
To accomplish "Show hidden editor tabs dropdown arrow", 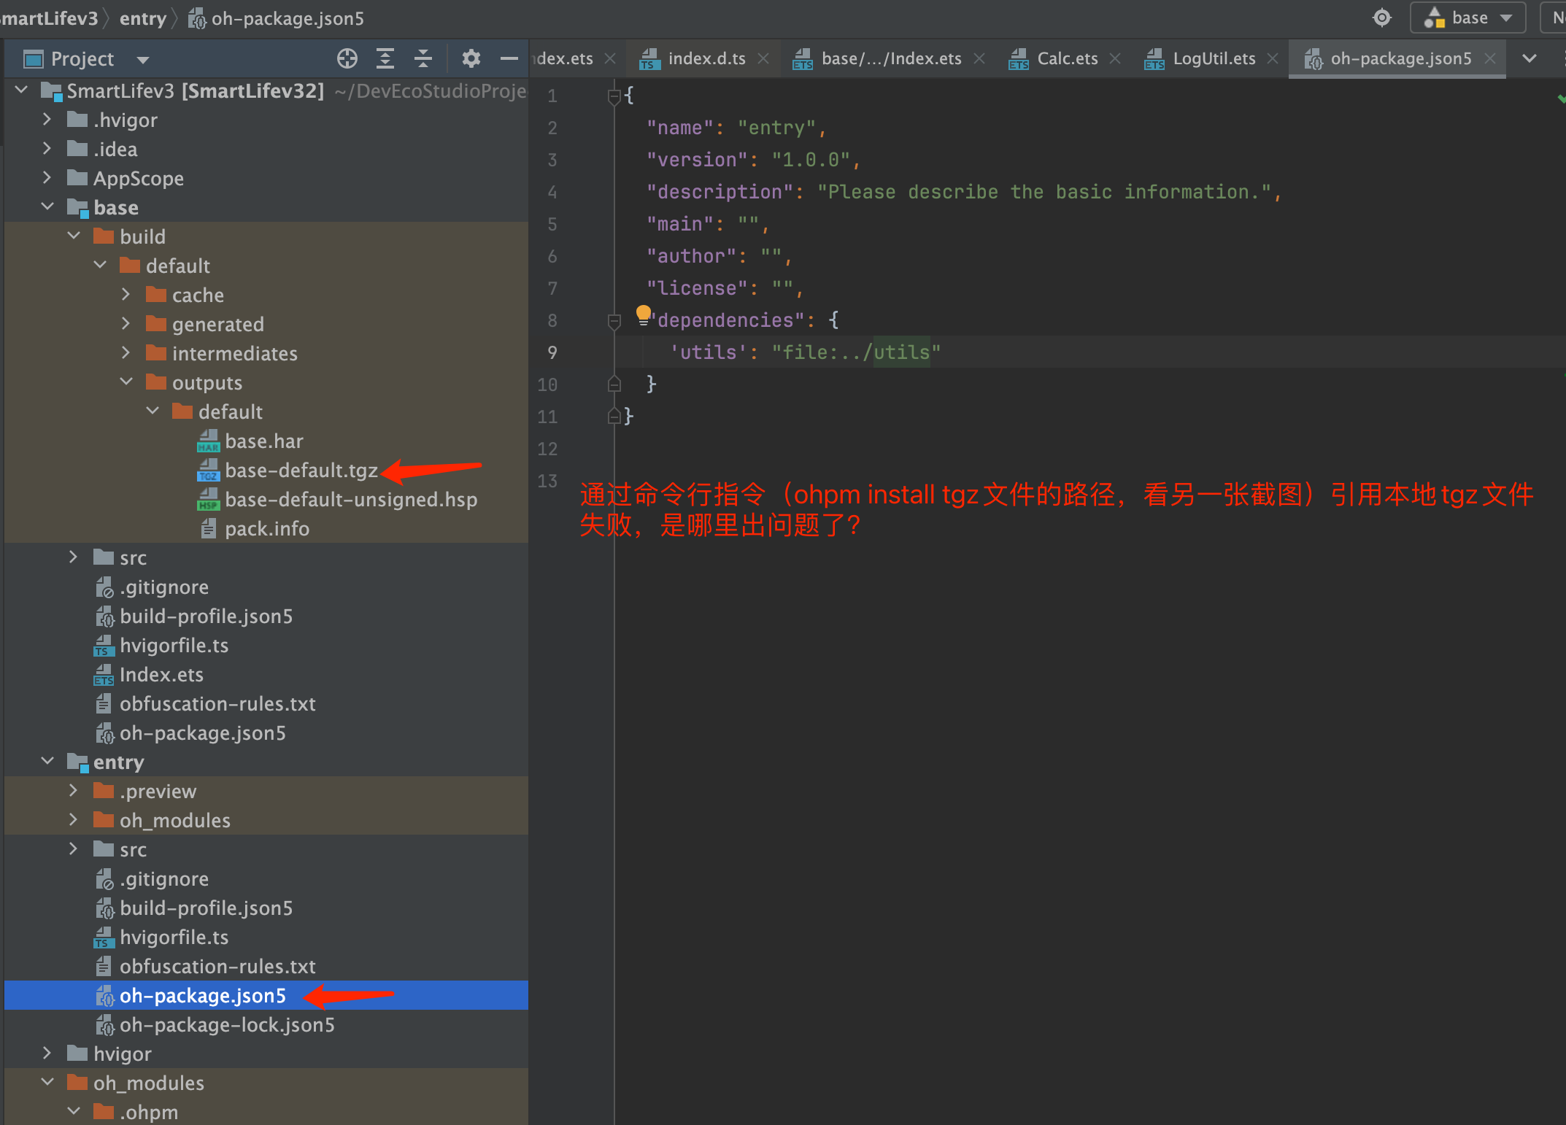I will click(x=1530, y=58).
